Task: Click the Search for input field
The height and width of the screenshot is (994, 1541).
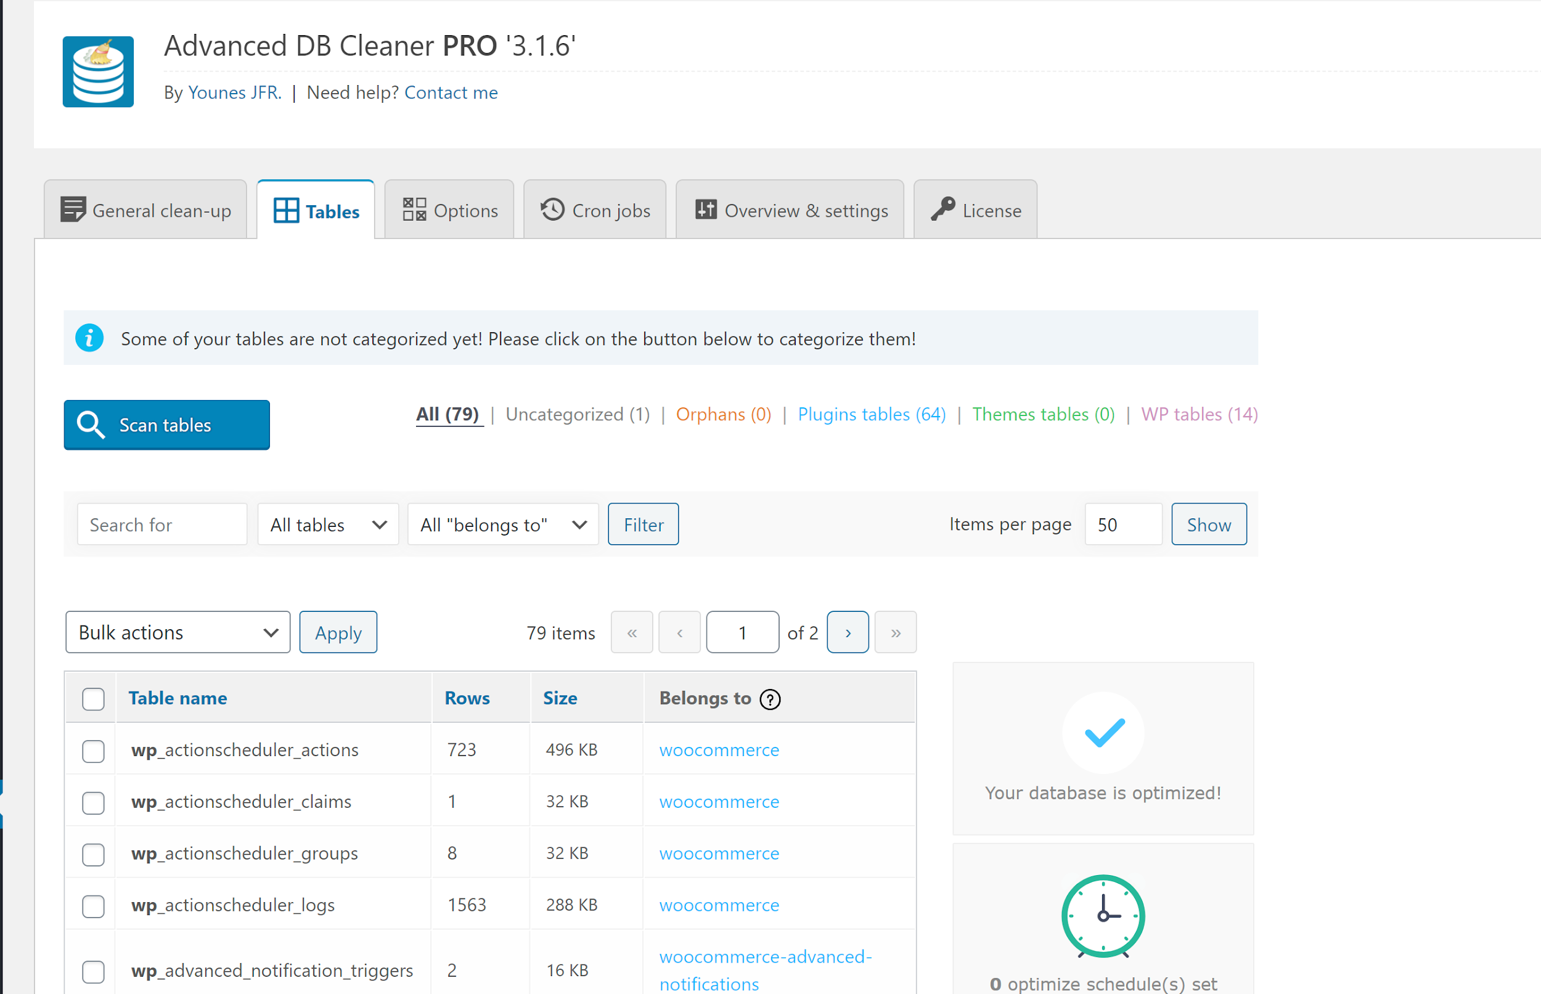Action: tap(162, 525)
